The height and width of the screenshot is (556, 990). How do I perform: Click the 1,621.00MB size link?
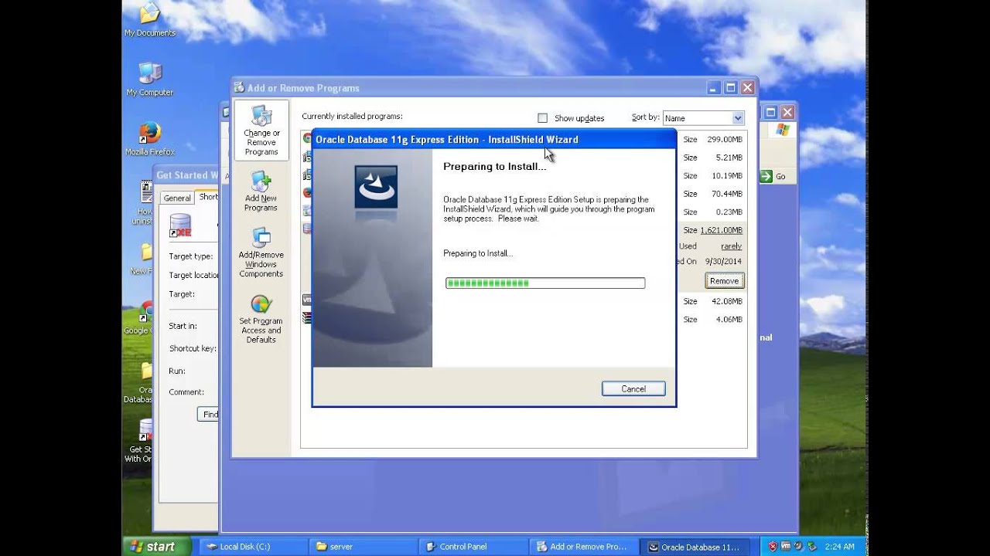[721, 230]
